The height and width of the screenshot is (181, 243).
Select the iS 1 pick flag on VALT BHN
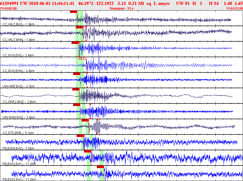coord(80,27)
